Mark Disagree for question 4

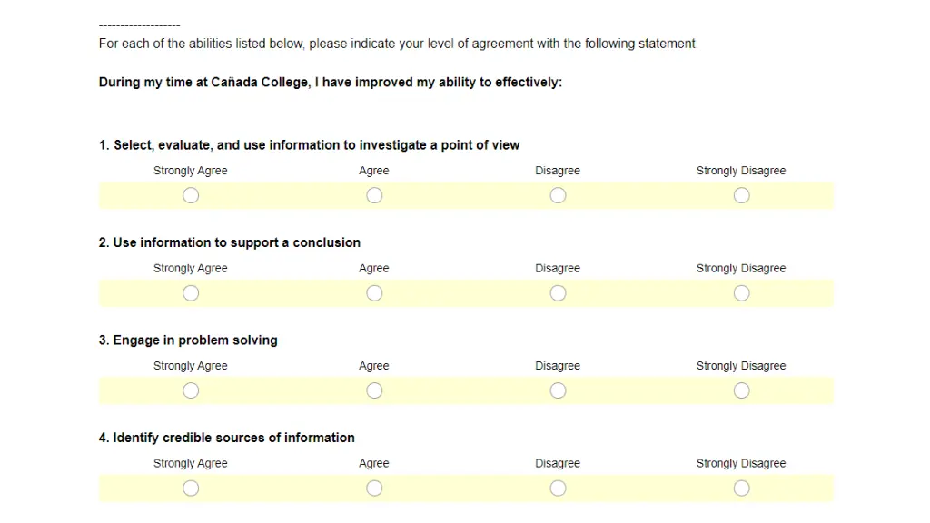[558, 488]
